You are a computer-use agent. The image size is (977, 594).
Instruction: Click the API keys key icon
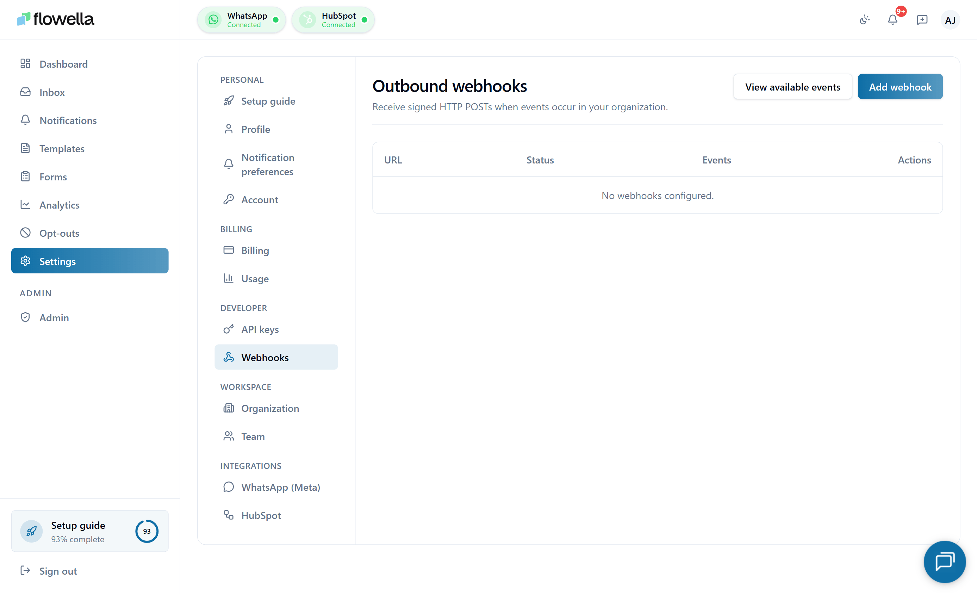(x=228, y=329)
